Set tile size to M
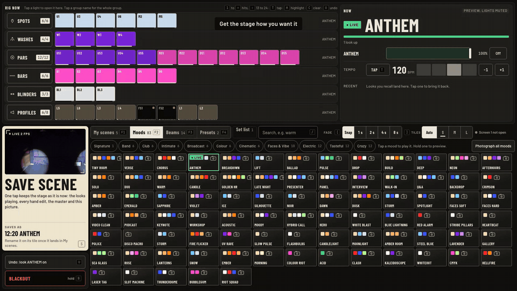This screenshot has height=291, width=517. pyautogui.click(x=455, y=133)
